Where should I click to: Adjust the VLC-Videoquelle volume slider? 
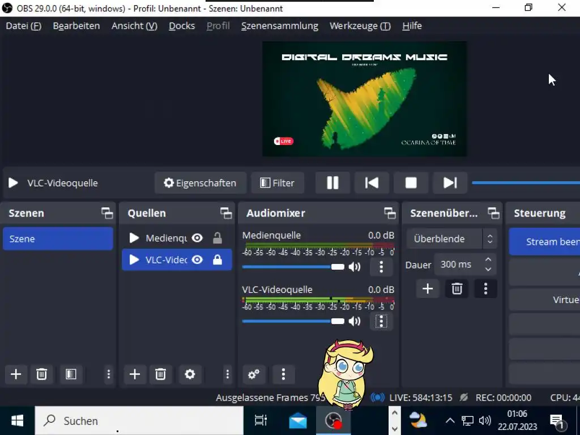293,321
